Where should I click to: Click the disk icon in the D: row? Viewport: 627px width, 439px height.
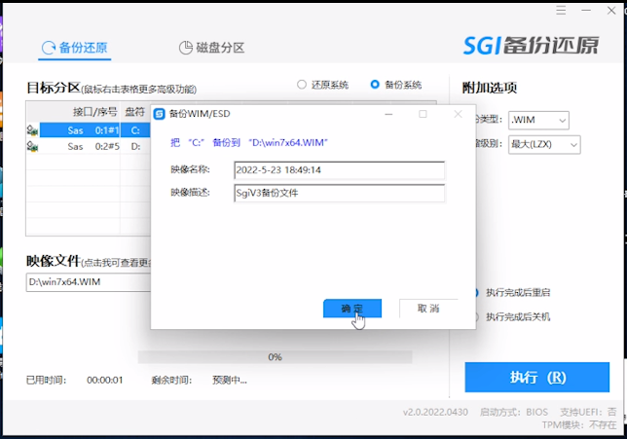[x=32, y=147]
